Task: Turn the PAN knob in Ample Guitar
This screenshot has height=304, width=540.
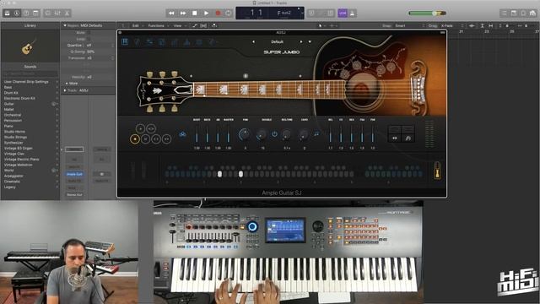Action: (245, 134)
